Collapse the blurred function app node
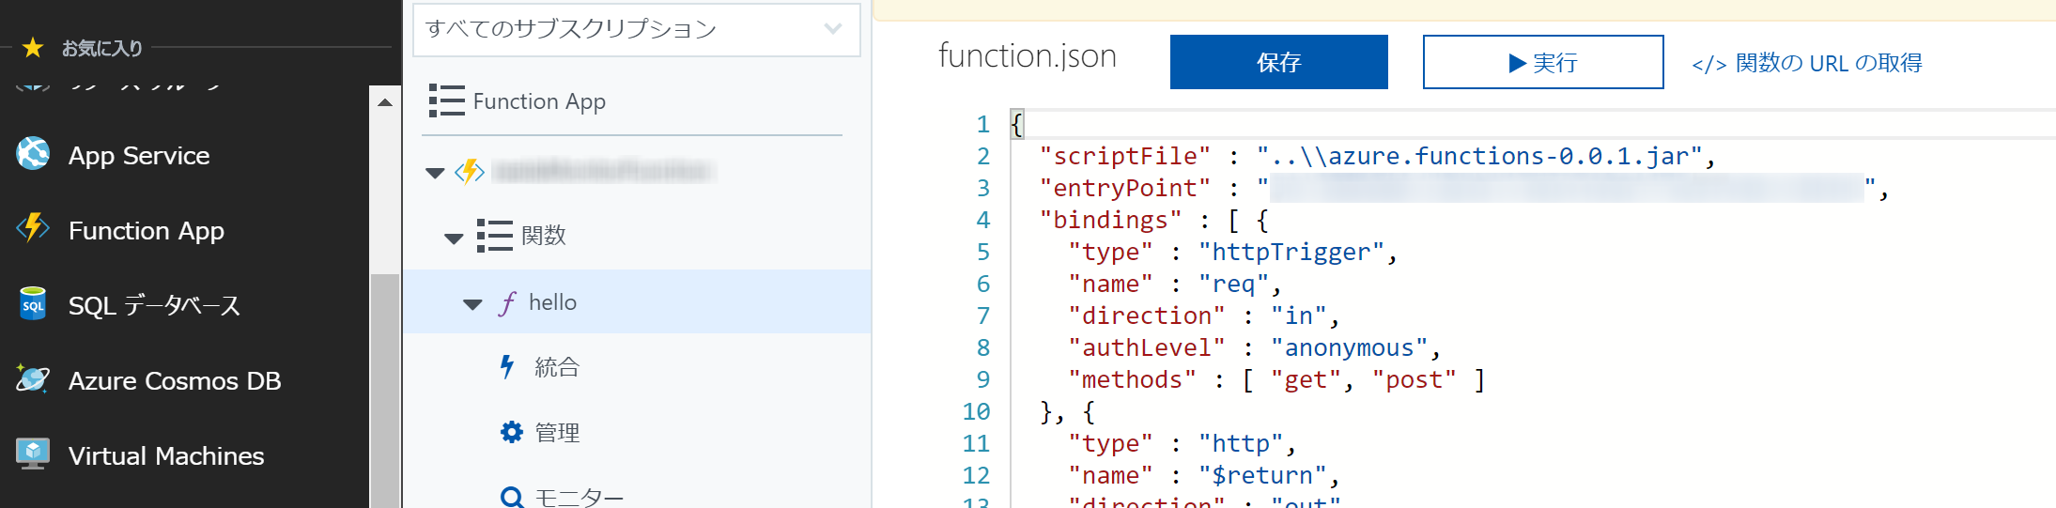Image resolution: width=2056 pixels, height=508 pixels. point(435,173)
